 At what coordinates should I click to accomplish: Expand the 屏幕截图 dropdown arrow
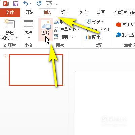tap(78, 30)
